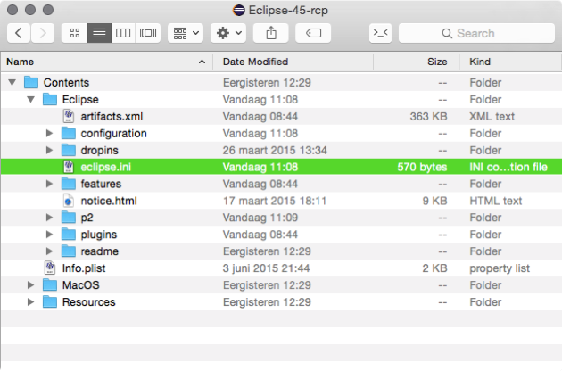Click the features folder icon
Image resolution: width=562 pixels, height=371 pixels.
69,184
